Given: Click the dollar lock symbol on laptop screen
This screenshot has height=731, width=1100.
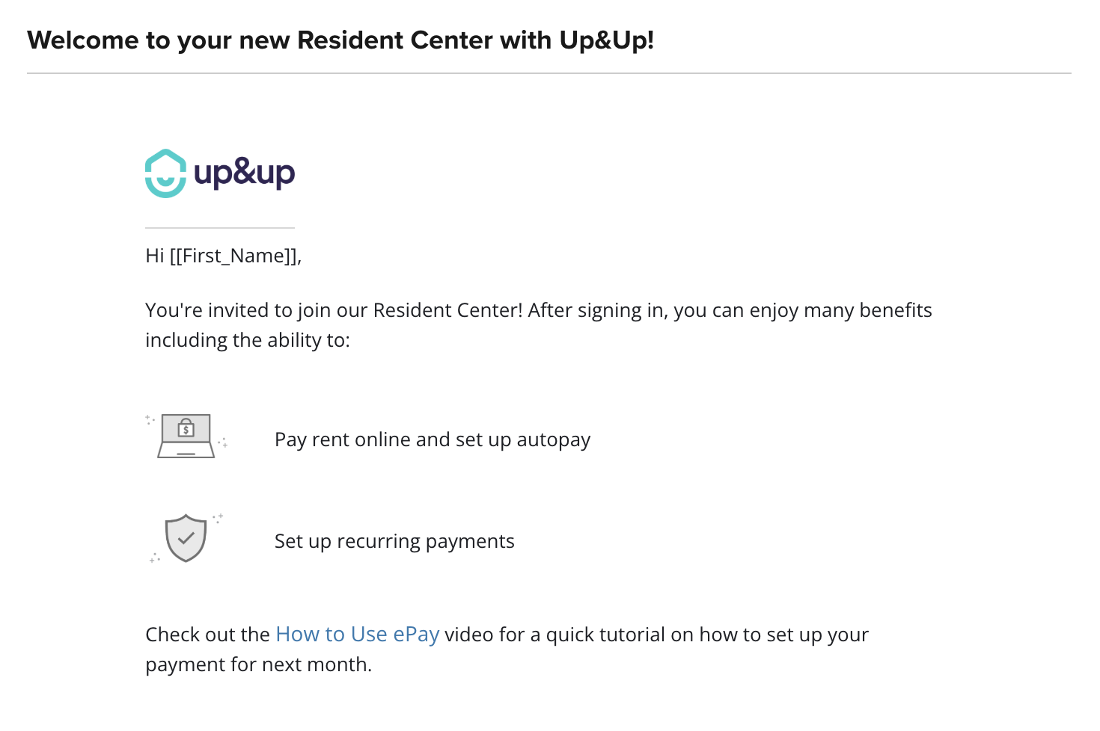Looking at the screenshot, I should click(186, 428).
